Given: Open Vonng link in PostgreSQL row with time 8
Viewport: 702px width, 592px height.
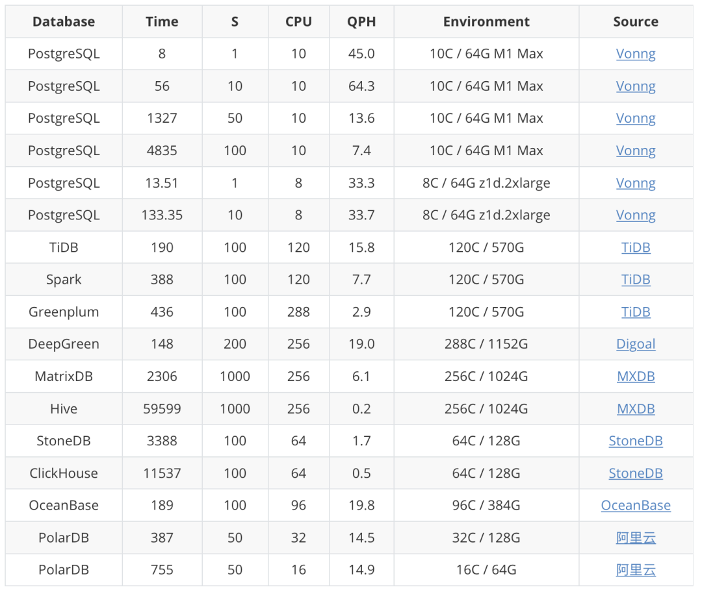Looking at the screenshot, I should [635, 54].
